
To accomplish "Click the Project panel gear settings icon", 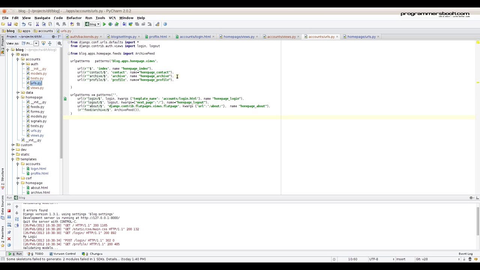I will [x=53, y=37].
